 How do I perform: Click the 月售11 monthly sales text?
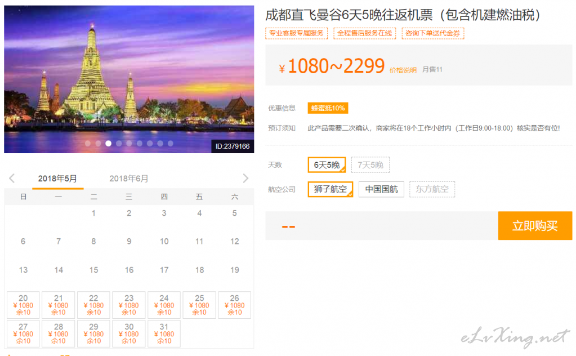click(432, 69)
